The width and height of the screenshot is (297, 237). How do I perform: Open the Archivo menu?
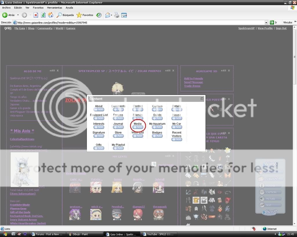[6, 8]
